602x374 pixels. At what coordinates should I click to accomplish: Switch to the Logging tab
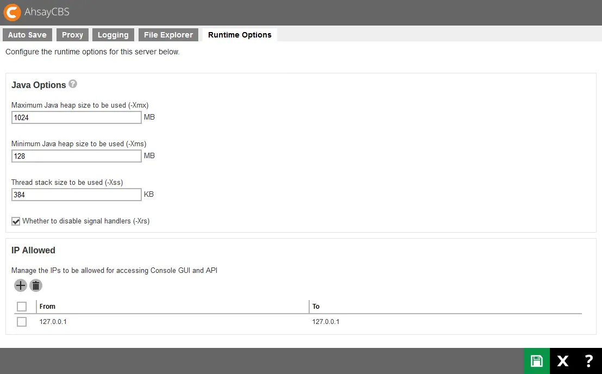pos(113,34)
